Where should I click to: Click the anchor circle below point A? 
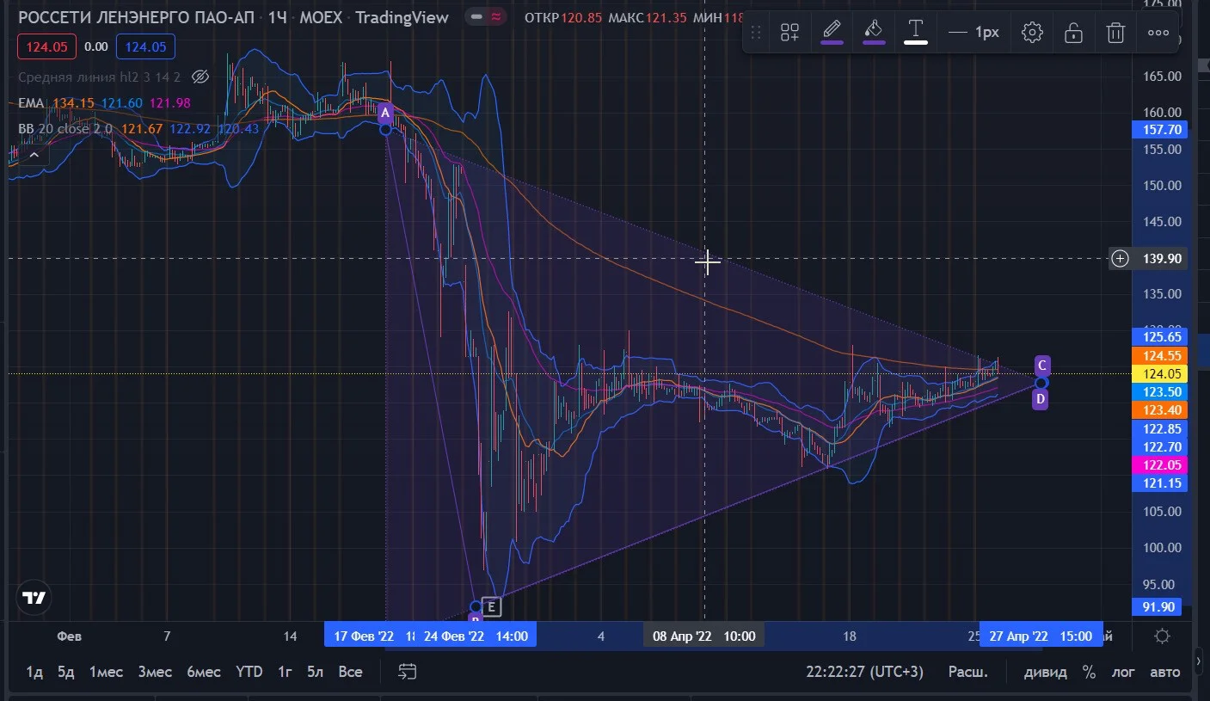point(385,129)
